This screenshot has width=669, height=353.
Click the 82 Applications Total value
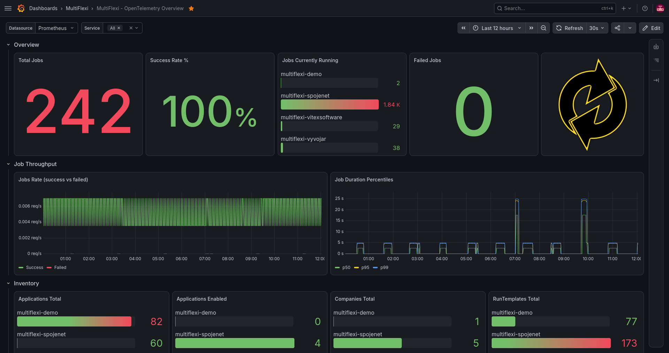[156, 321]
